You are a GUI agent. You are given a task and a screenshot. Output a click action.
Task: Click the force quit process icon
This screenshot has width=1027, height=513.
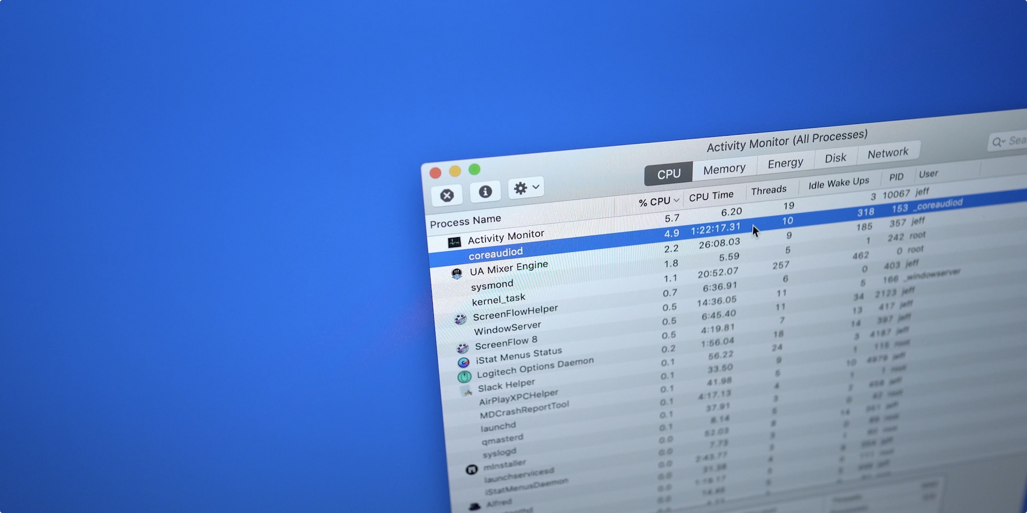pos(447,196)
